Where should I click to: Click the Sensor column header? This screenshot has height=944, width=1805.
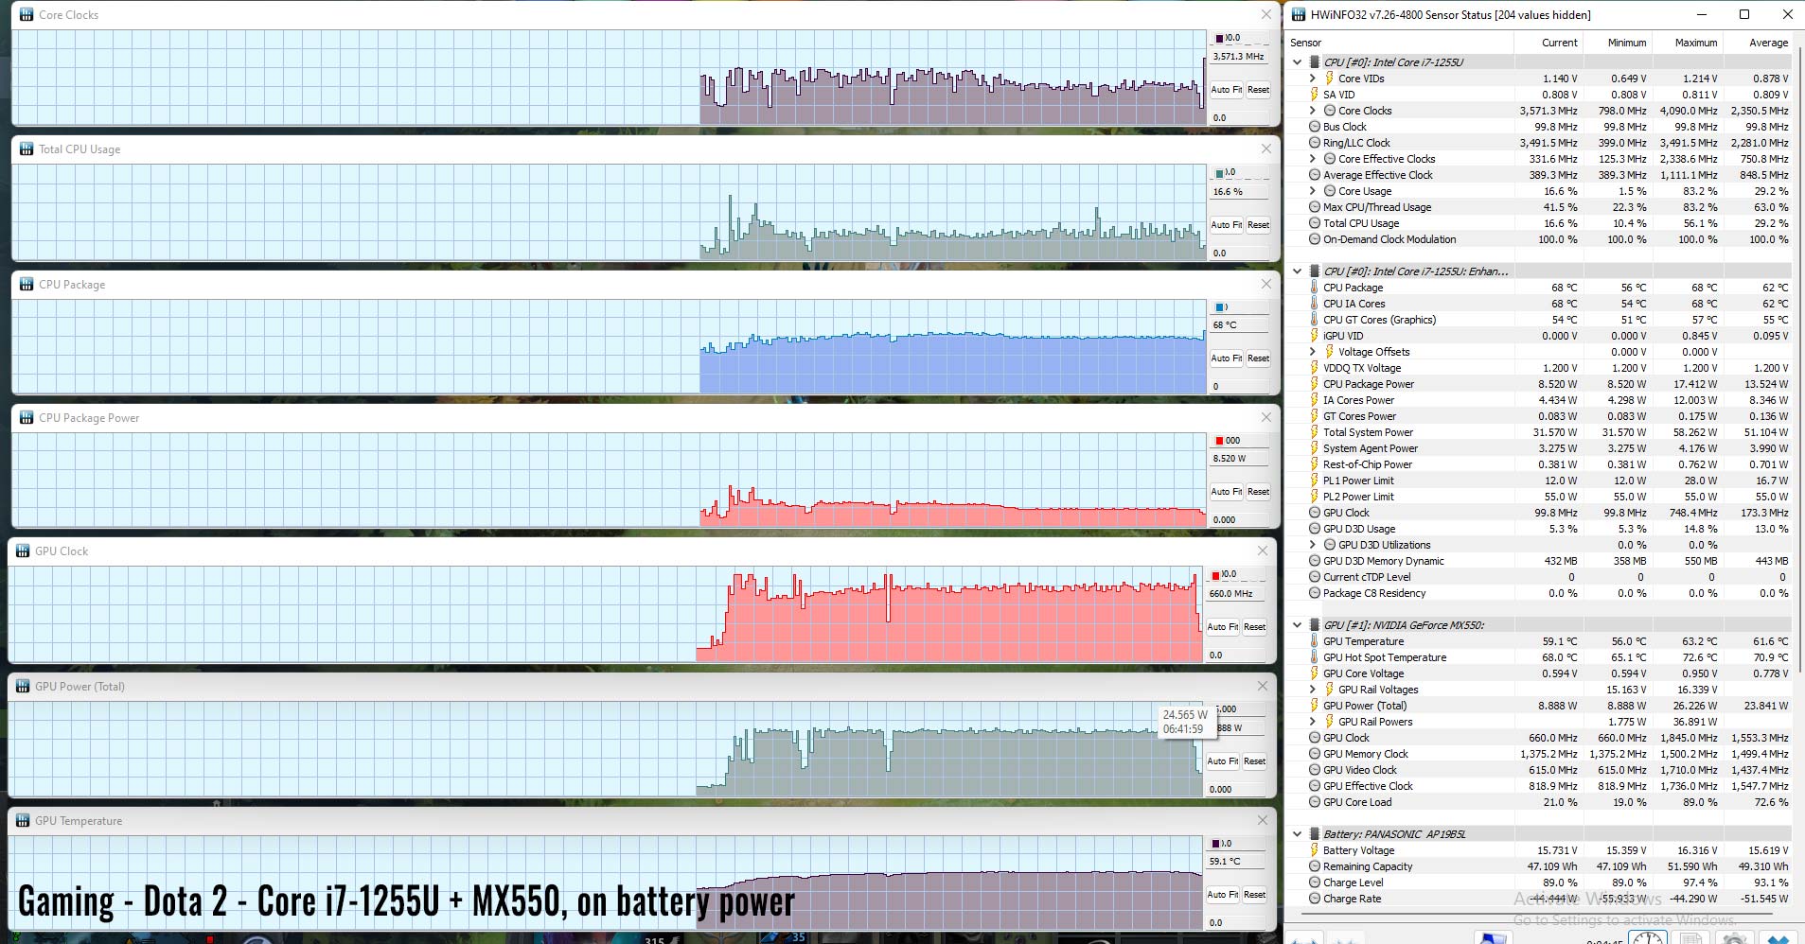(1399, 43)
